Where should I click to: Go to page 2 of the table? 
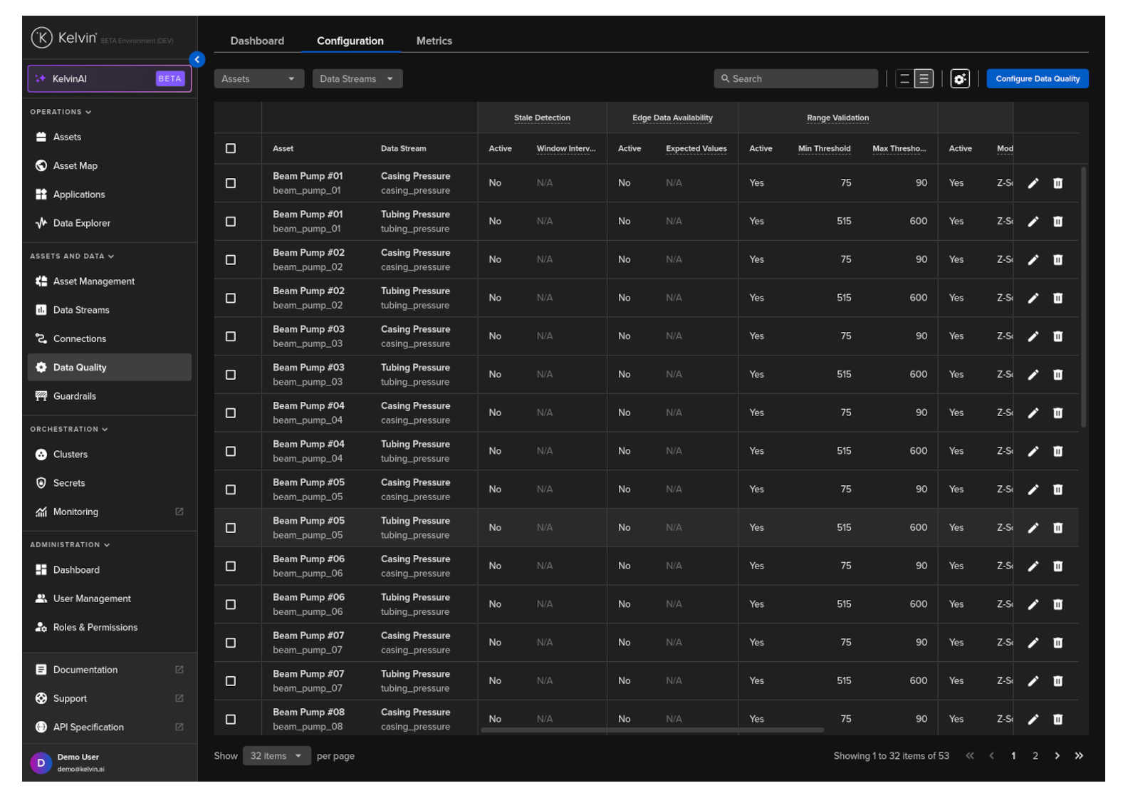point(1035,756)
